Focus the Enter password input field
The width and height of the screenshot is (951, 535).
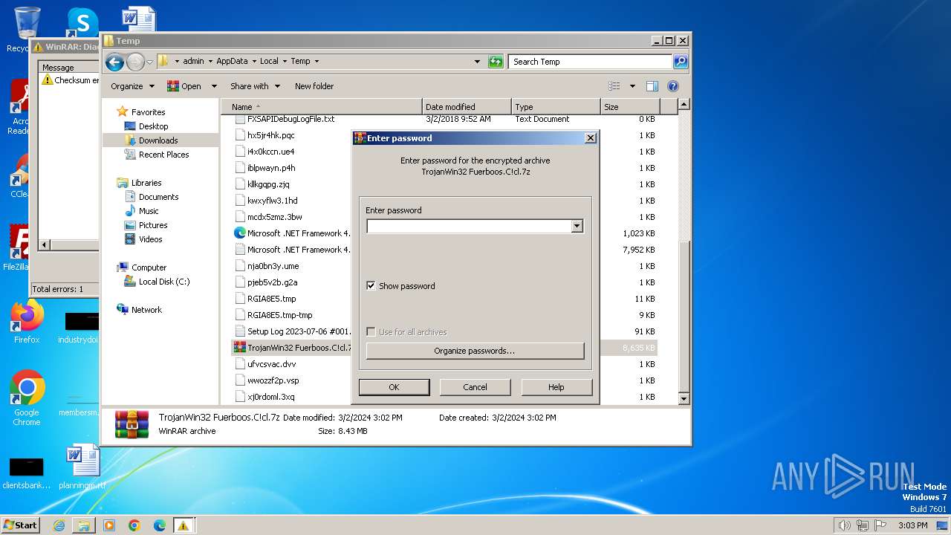coord(469,226)
